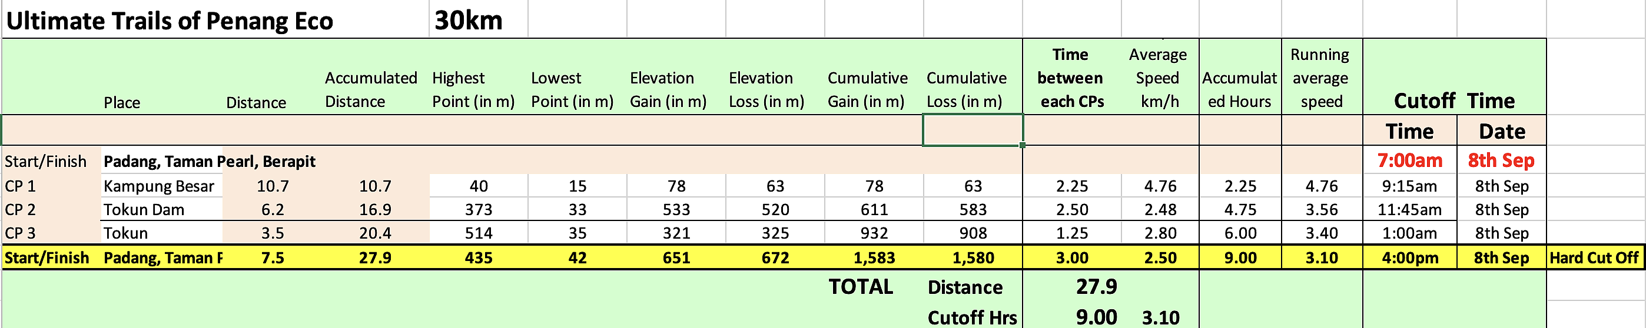The height and width of the screenshot is (328, 1646).
Task: Select cumulative loss value '908'
Action: 973,233
